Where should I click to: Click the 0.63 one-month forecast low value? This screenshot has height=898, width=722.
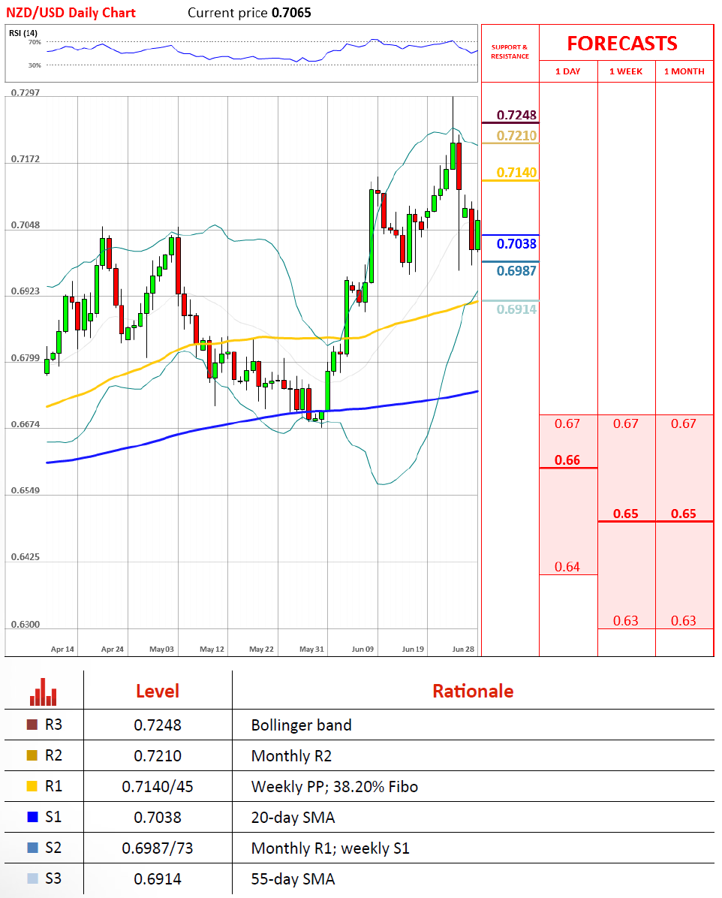click(684, 621)
